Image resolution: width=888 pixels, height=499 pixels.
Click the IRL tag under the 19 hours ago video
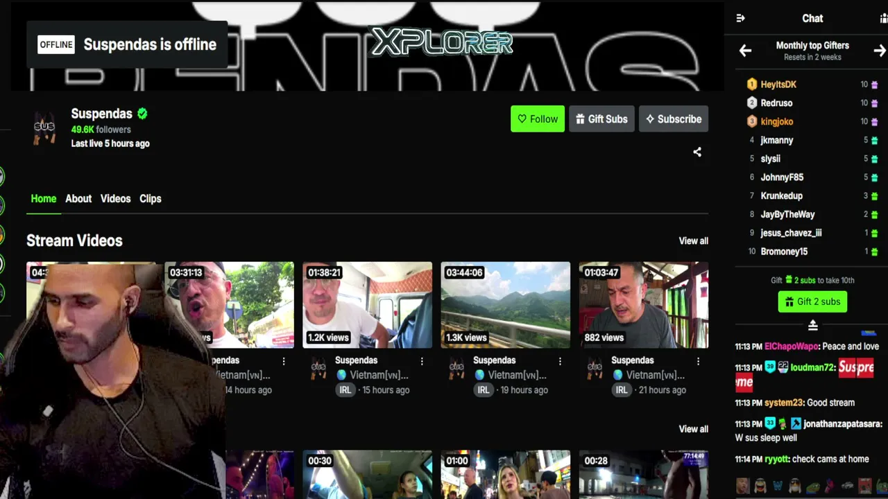pos(483,390)
